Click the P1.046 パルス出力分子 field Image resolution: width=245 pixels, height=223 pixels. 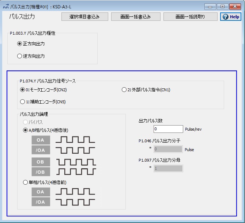168,149
